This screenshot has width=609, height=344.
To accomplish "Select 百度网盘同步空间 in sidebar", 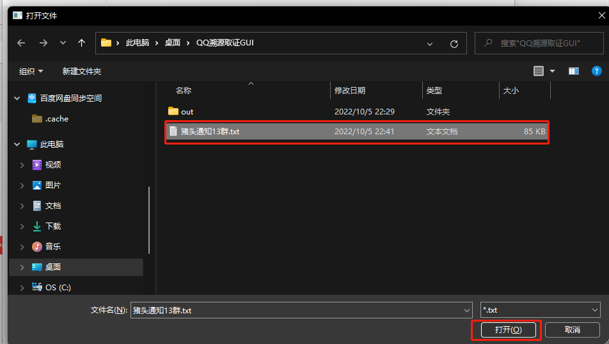I will 70,98.
